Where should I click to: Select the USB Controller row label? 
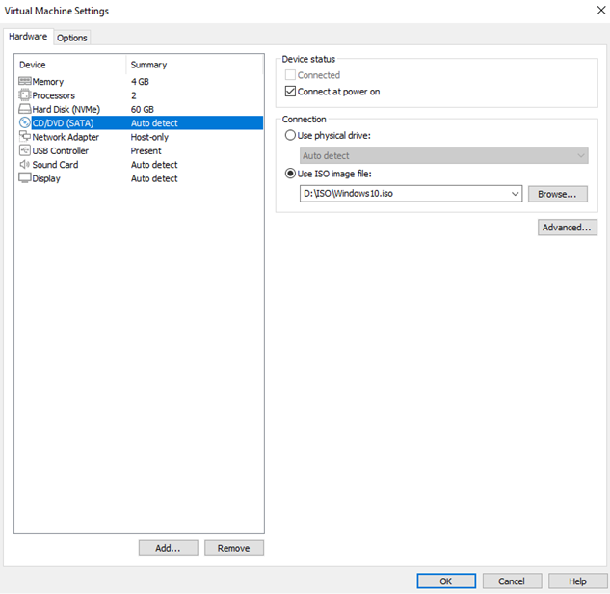click(x=61, y=151)
